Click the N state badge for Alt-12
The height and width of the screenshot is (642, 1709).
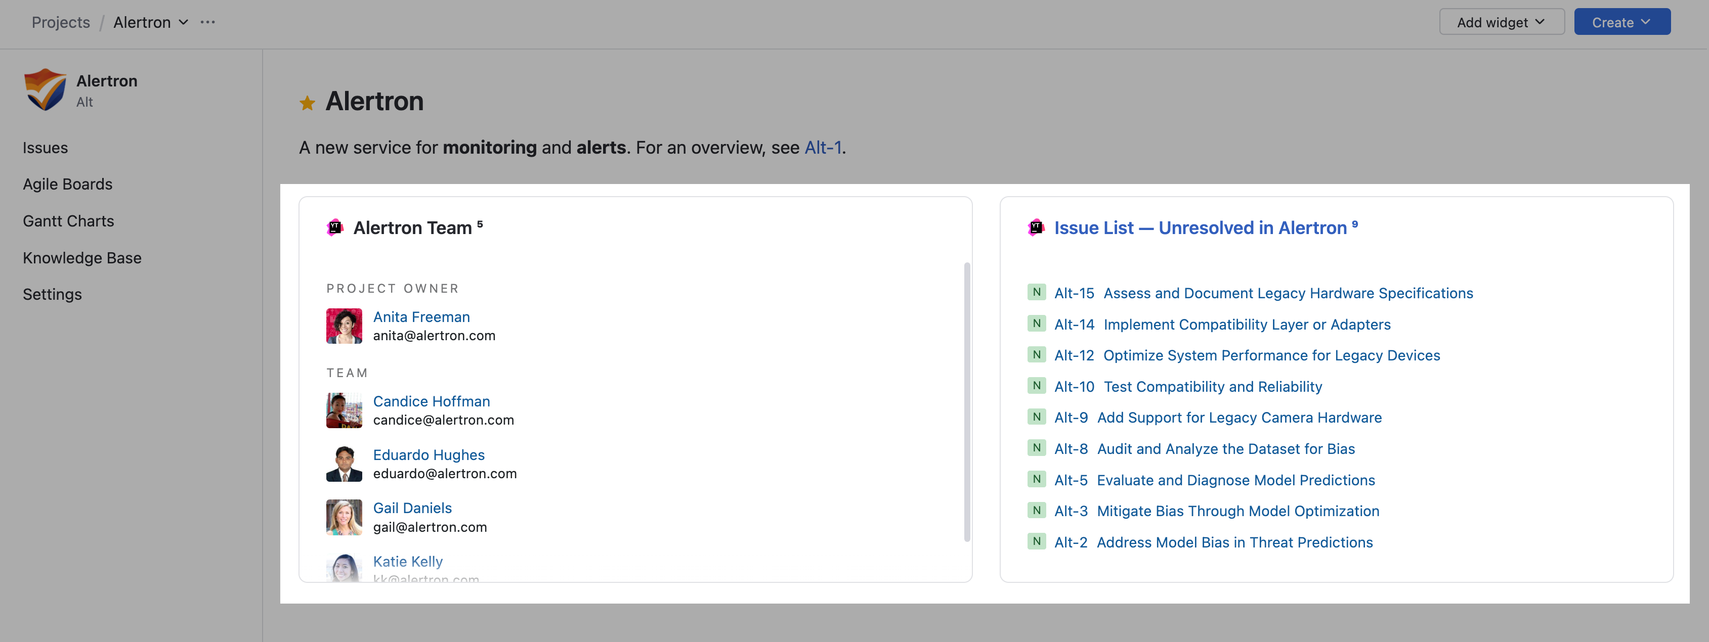1036,354
